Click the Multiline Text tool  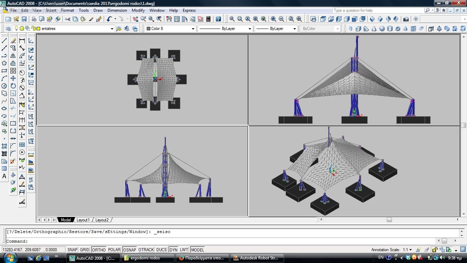coord(4,176)
